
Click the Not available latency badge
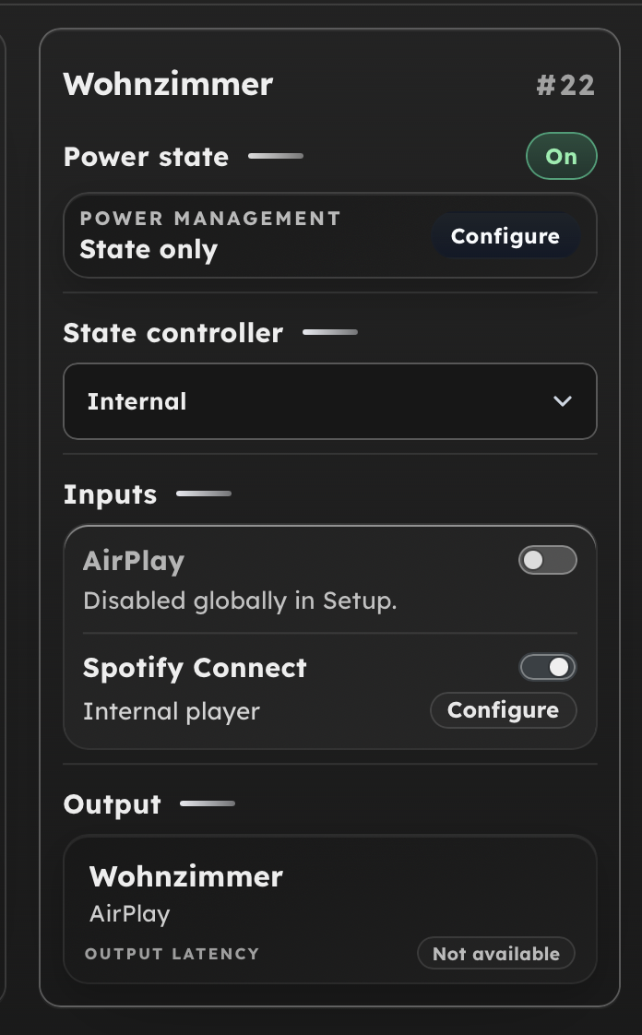click(495, 954)
